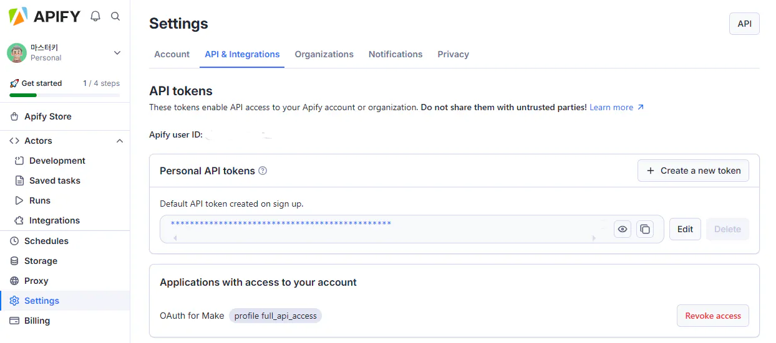This screenshot has height=343, width=776.
Task: Open the Notifications tab
Action: pyautogui.click(x=395, y=54)
